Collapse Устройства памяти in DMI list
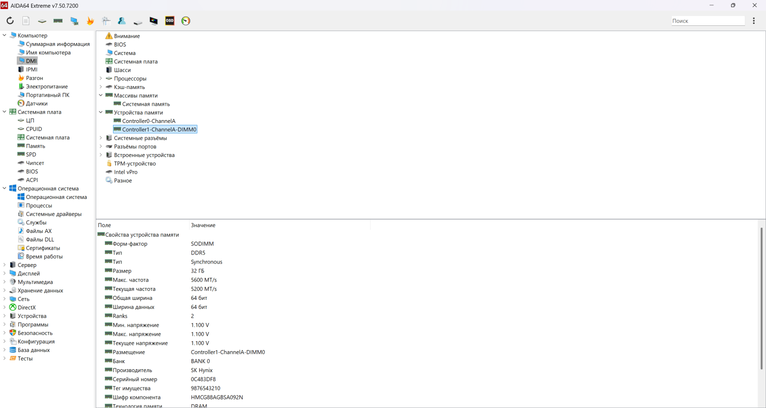The width and height of the screenshot is (766, 408). [x=101, y=112]
